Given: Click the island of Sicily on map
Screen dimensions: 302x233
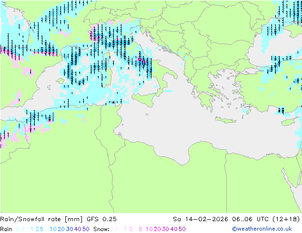Looking at the screenshot, I should [x=144, y=99].
